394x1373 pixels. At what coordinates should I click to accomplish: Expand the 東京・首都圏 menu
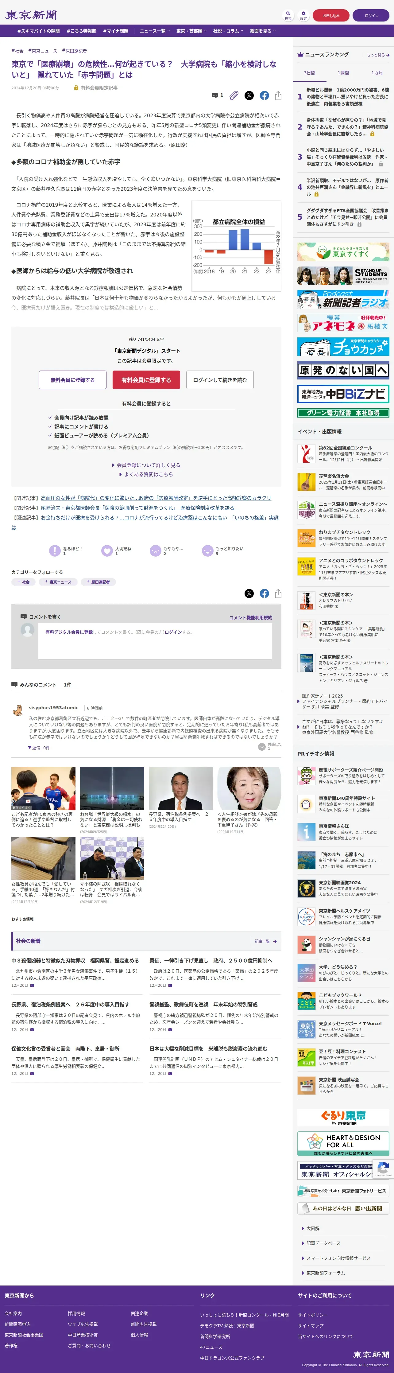(x=191, y=31)
